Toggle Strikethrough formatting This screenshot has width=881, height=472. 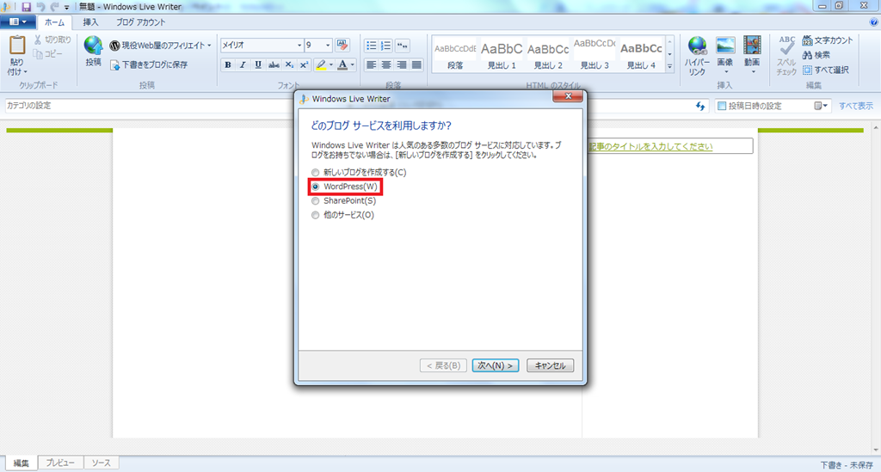click(x=274, y=65)
